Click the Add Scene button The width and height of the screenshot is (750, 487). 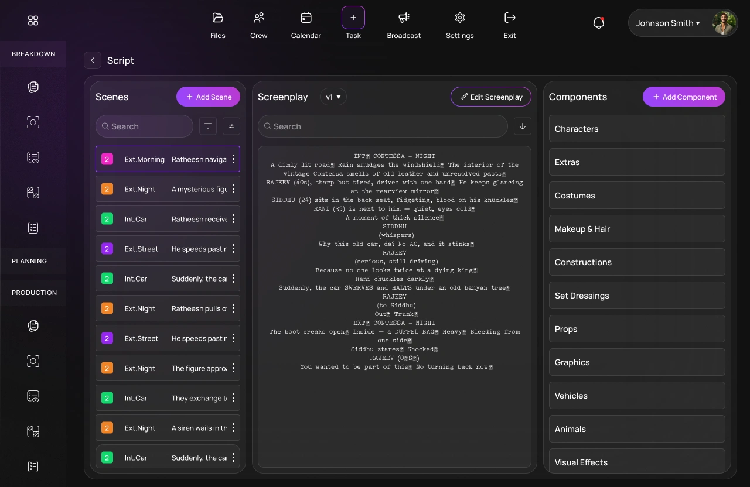pos(208,96)
